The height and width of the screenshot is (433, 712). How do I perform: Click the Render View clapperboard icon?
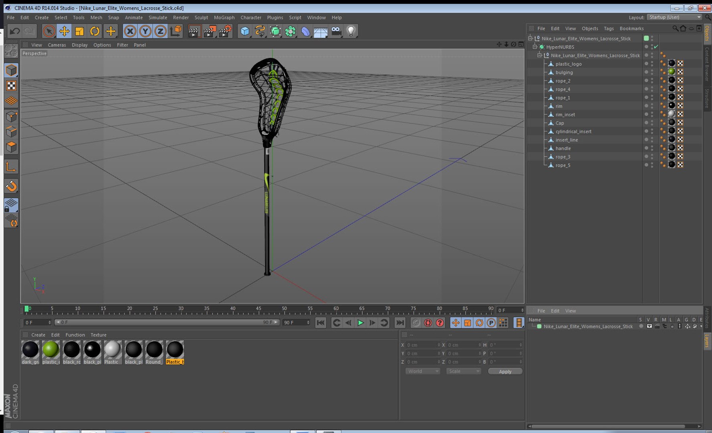[x=194, y=31]
